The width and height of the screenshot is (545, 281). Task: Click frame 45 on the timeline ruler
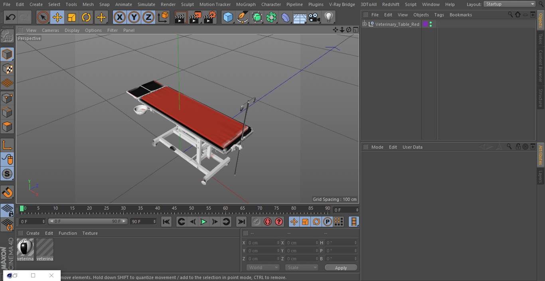tap(174, 208)
